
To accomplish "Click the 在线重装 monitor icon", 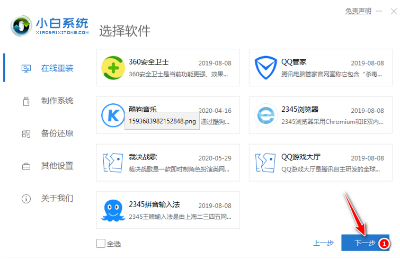I will coord(26,68).
